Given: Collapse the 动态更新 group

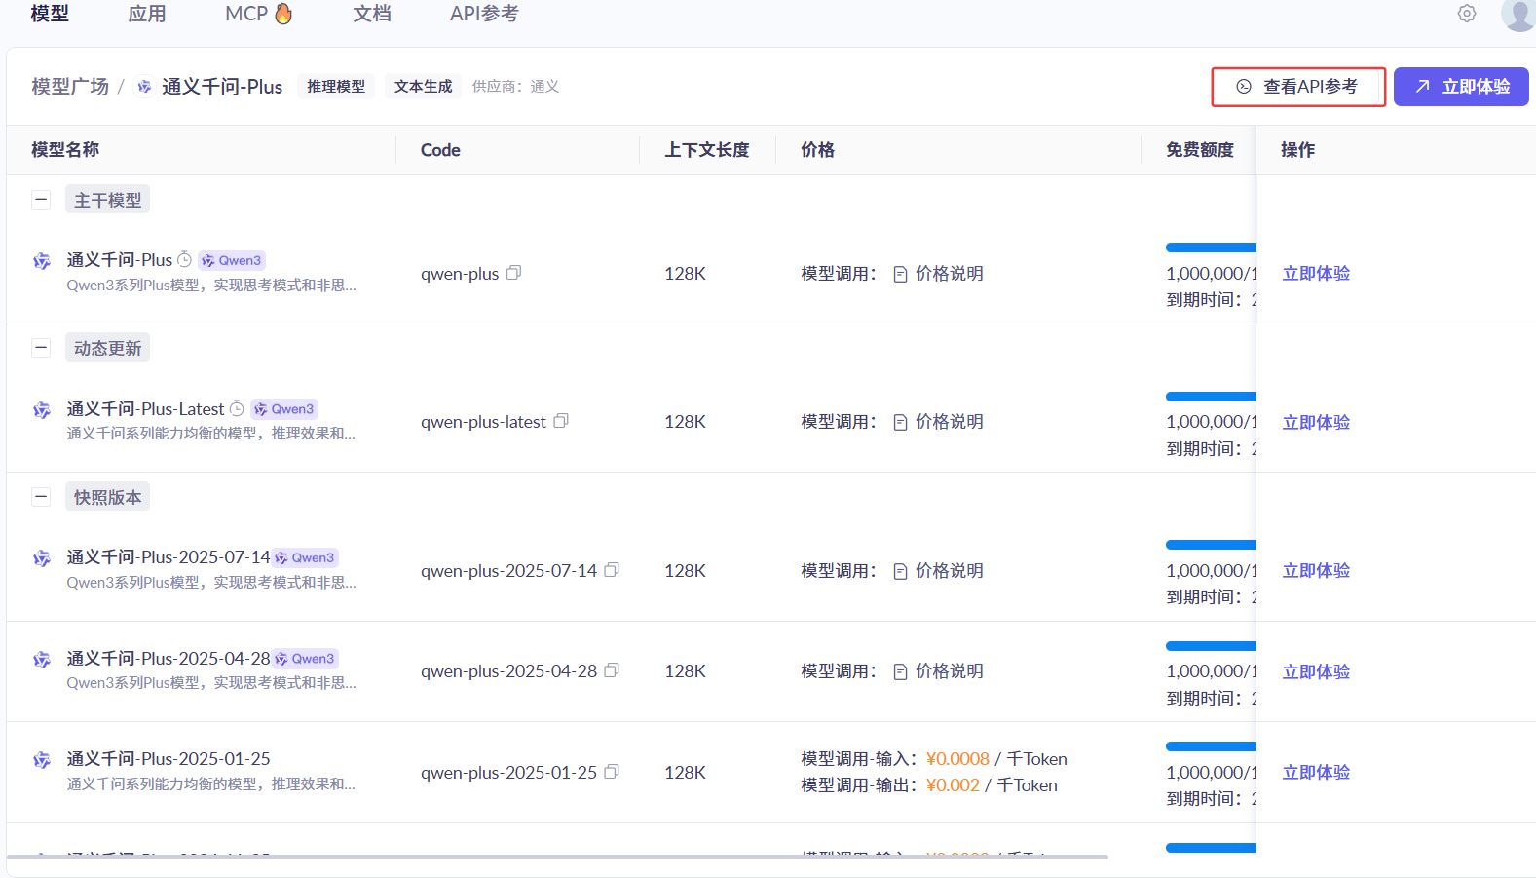Looking at the screenshot, I should coord(41,348).
